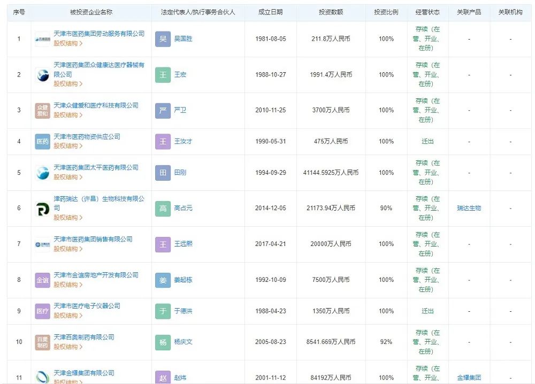
Task: Click the 众健爱和 company logo badge
Action: click(42, 111)
